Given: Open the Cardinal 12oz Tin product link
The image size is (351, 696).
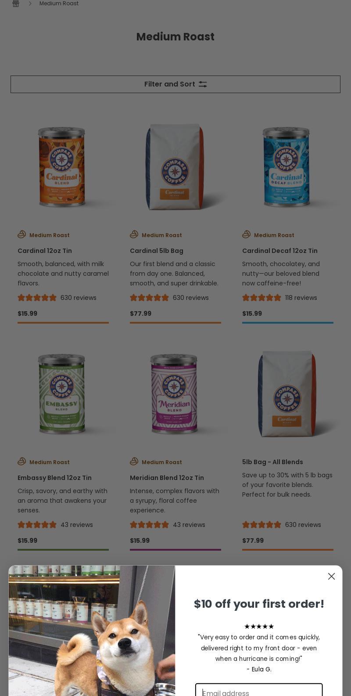Looking at the screenshot, I should (x=45, y=251).
